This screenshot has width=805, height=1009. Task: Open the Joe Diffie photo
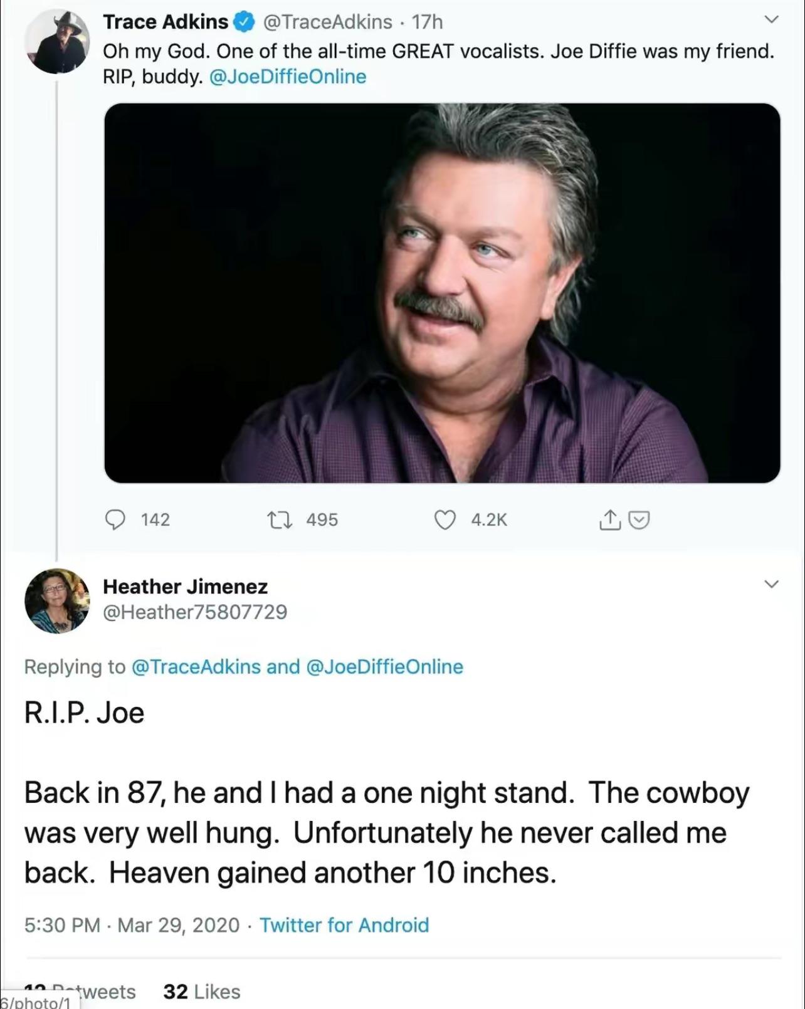(442, 293)
